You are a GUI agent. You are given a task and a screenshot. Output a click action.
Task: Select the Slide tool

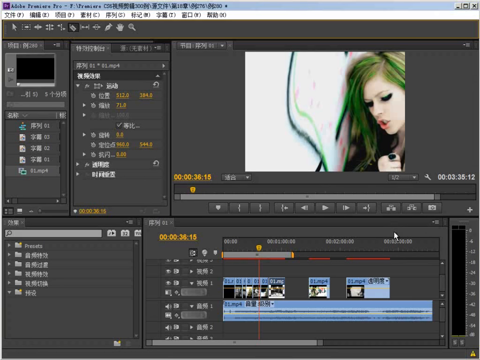96,27
